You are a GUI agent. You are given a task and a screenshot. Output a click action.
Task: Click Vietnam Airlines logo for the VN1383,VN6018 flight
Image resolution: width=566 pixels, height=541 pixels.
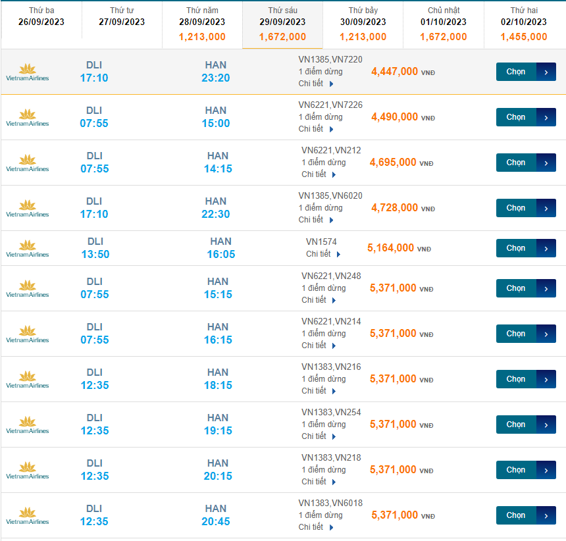point(27,515)
